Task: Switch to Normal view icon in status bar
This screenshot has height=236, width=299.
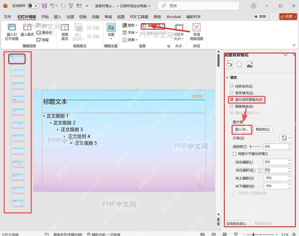Action: point(202,234)
